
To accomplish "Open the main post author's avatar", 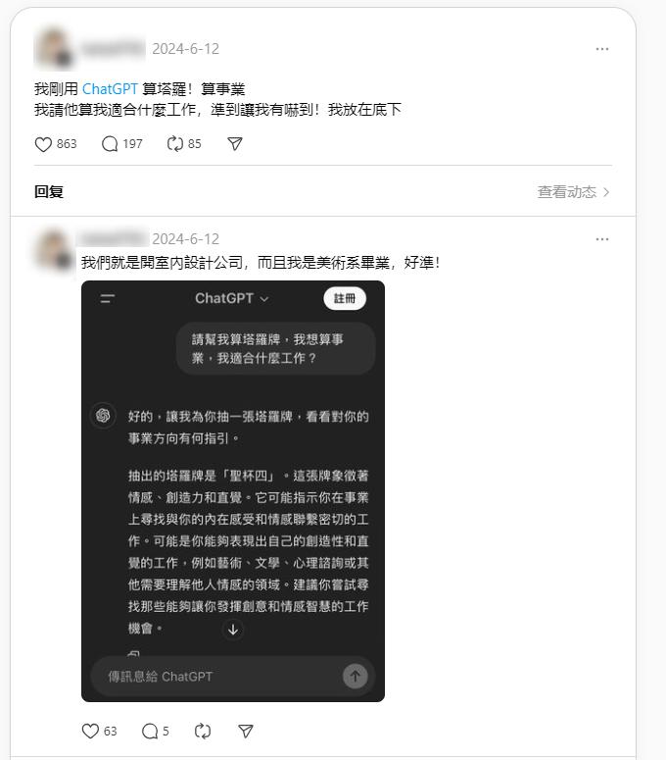I will pyautogui.click(x=54, y=49).
